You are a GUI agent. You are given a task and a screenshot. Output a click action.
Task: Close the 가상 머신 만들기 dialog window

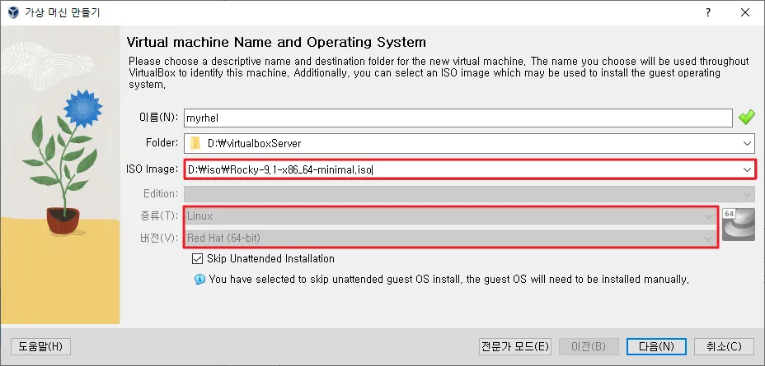745,13
